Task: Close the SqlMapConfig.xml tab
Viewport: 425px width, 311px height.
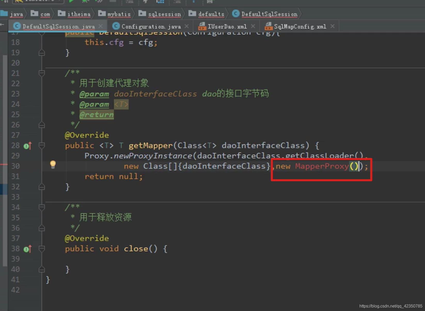Action: pos(333,26)
